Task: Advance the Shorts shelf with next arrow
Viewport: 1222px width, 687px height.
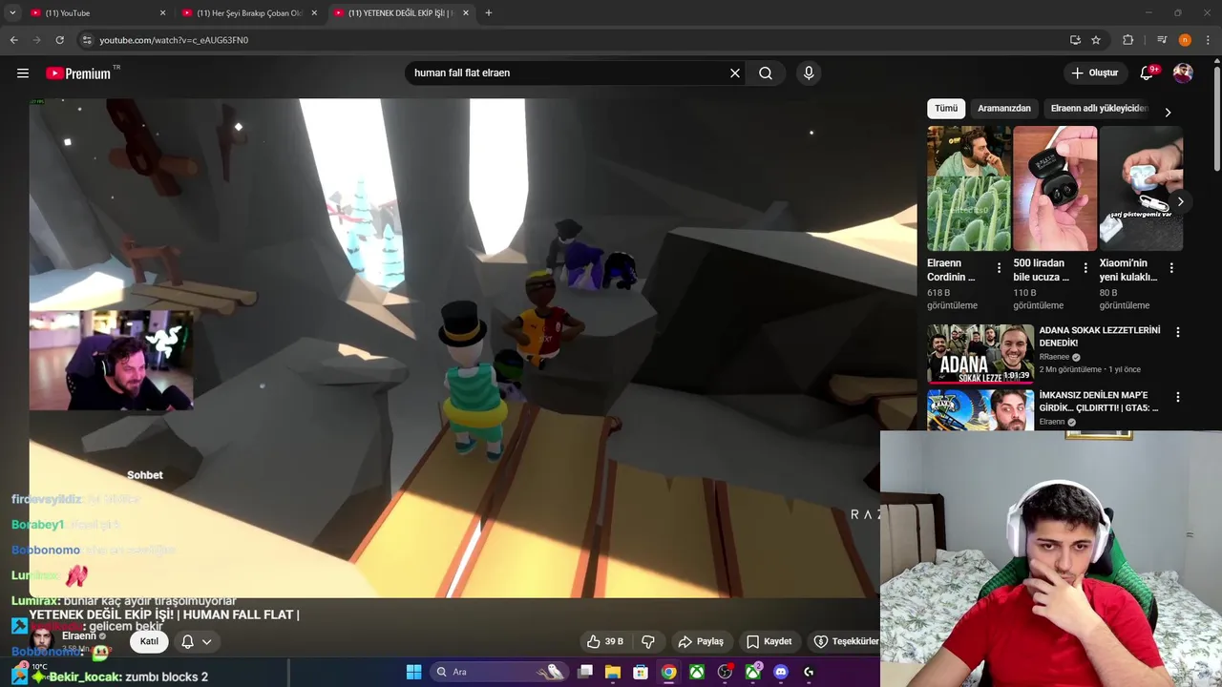Action: 1180,201
